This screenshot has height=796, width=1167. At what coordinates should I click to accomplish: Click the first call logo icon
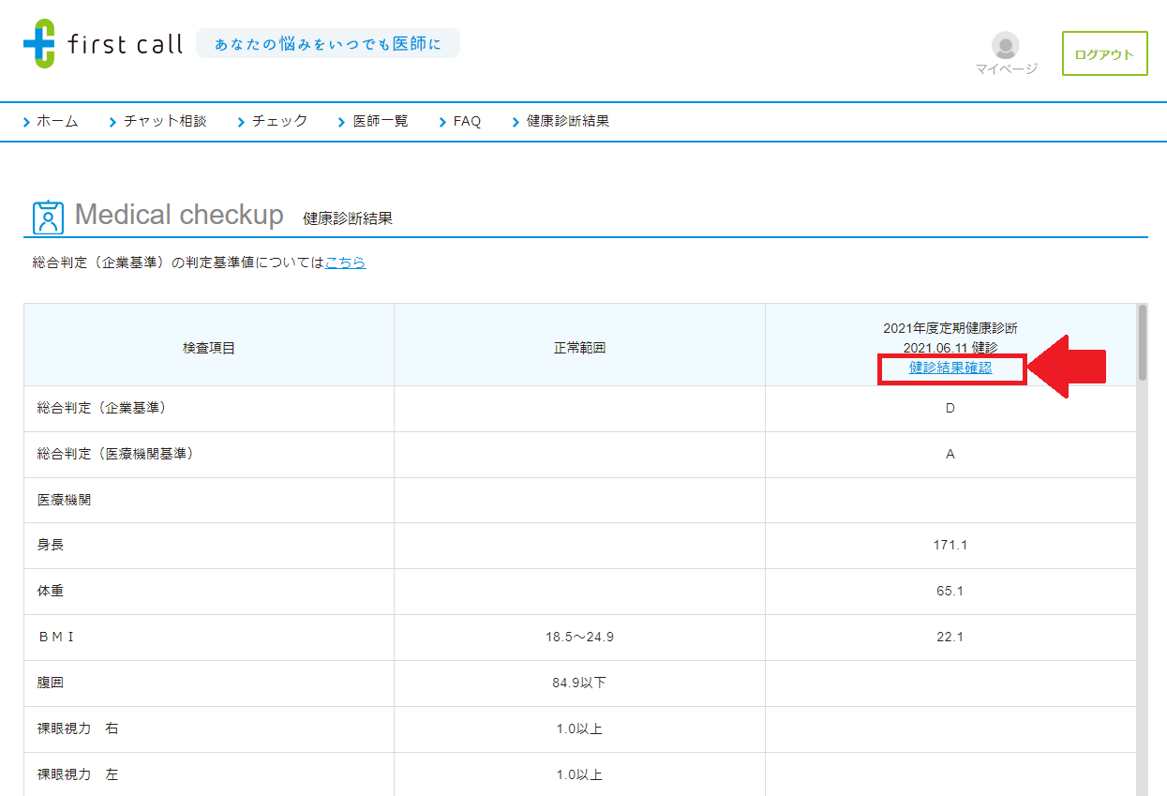pos(37,42)
